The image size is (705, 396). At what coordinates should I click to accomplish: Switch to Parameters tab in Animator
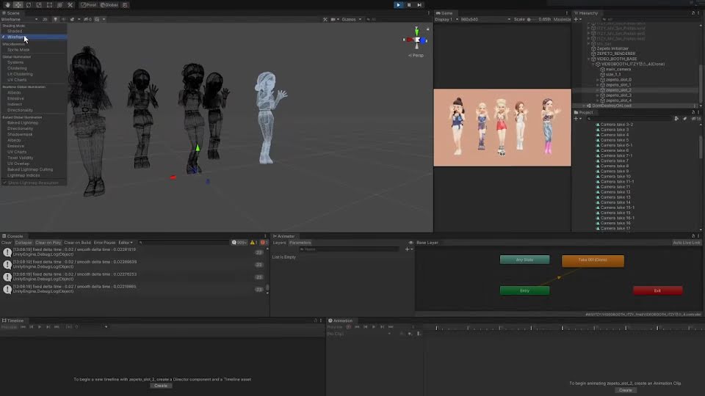coord(300,242)
